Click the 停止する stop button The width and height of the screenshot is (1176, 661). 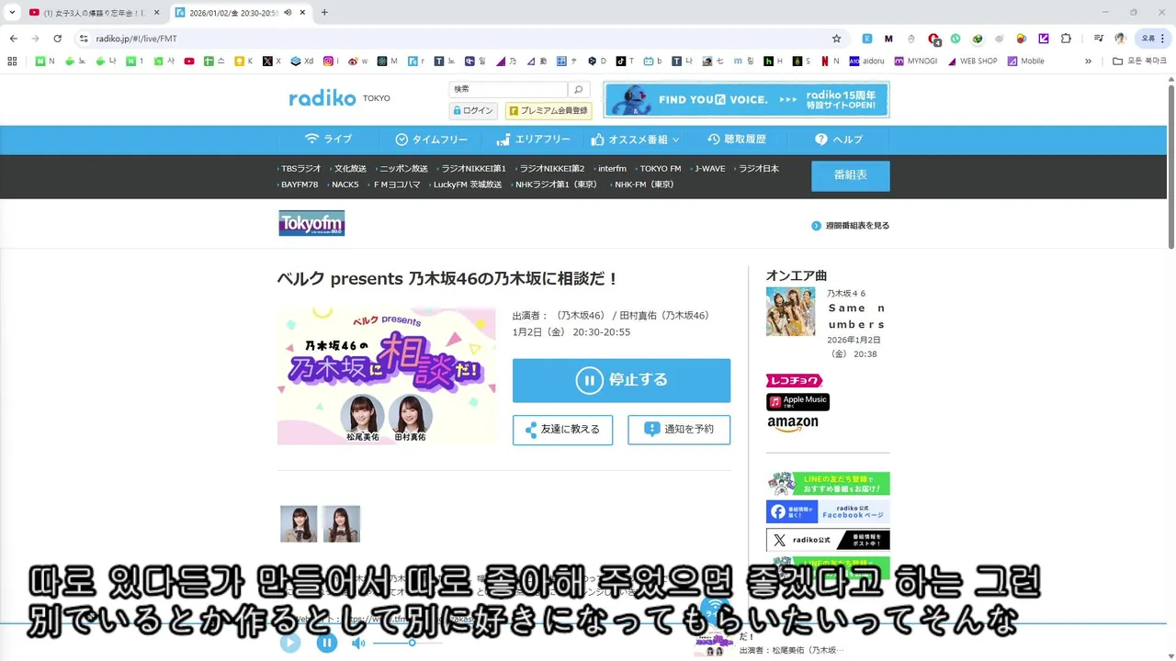pos(621,380)
